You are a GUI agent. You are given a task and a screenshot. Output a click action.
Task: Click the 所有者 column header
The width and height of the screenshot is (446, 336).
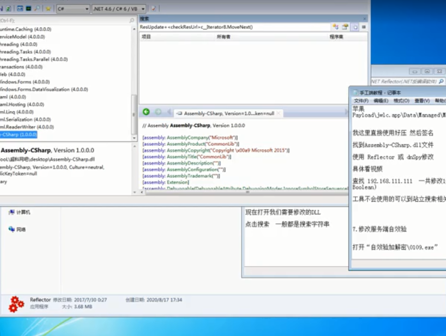click(x=224, y=37)
